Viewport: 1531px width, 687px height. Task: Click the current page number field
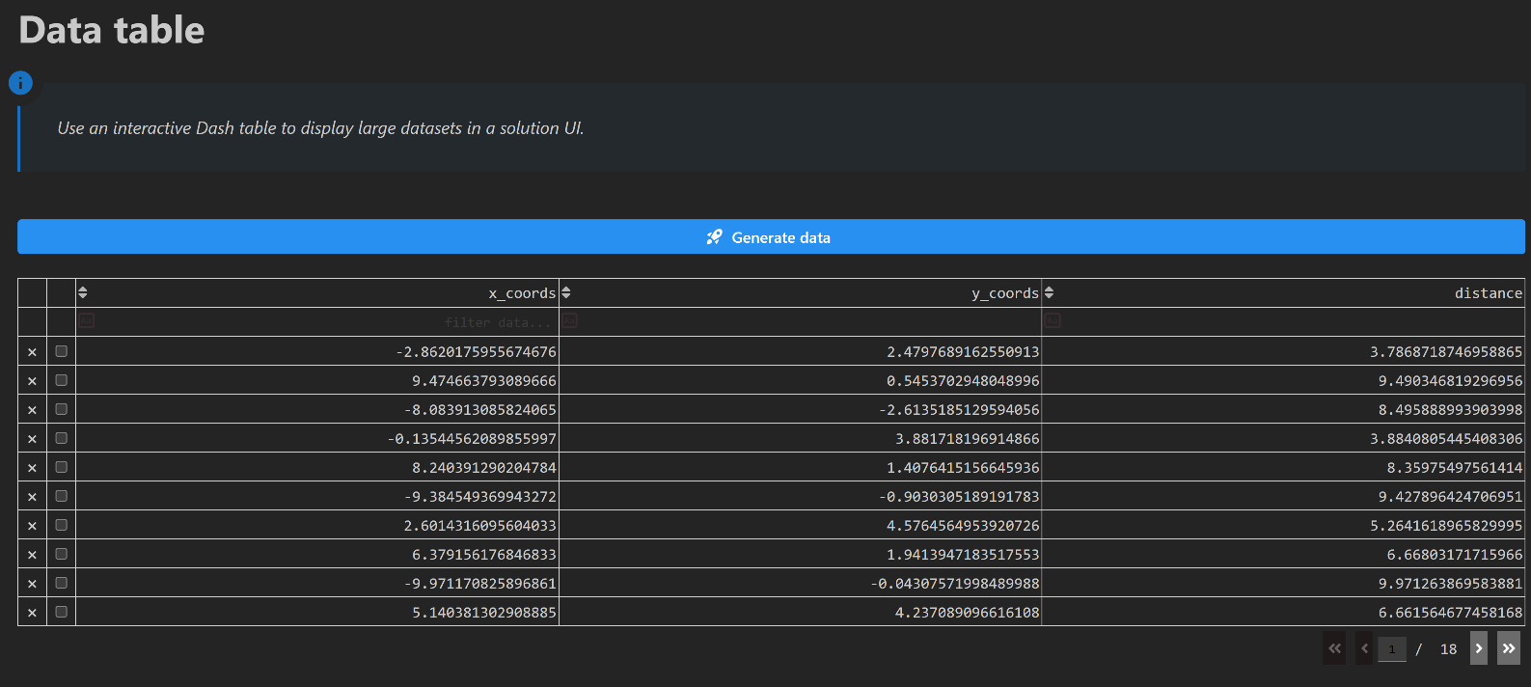tap(1392, 649)
